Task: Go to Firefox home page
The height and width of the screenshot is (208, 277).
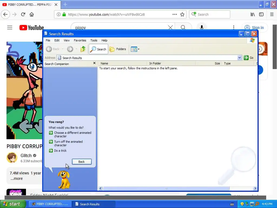Action: tap(32, 14)
